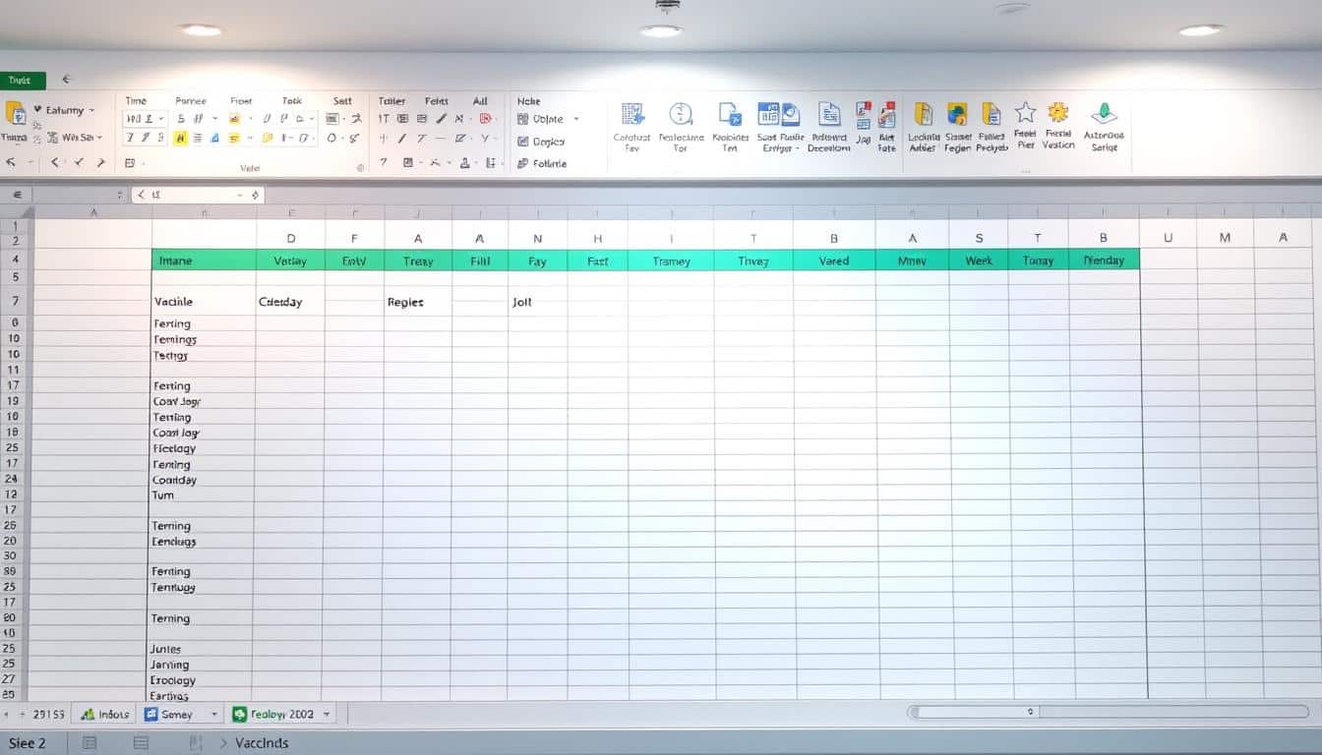
Task: Expand the Uplate dropdown in ribbon
Action: [576, 119]
